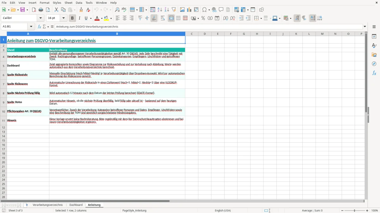This screenshot has height=213, width=380.
Task: Insert an image
Action: click(182, 10)
